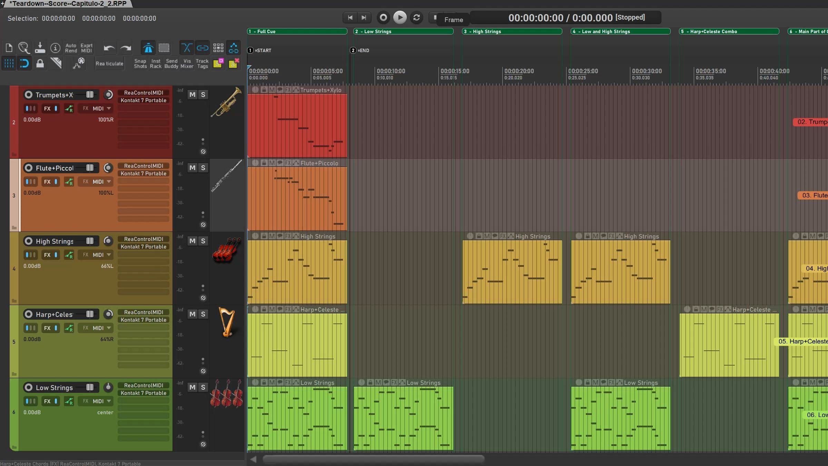This screenshot has width=828, height=466.
Task: Click the green routing icon on Trumpets track
Action: (69, 109)
